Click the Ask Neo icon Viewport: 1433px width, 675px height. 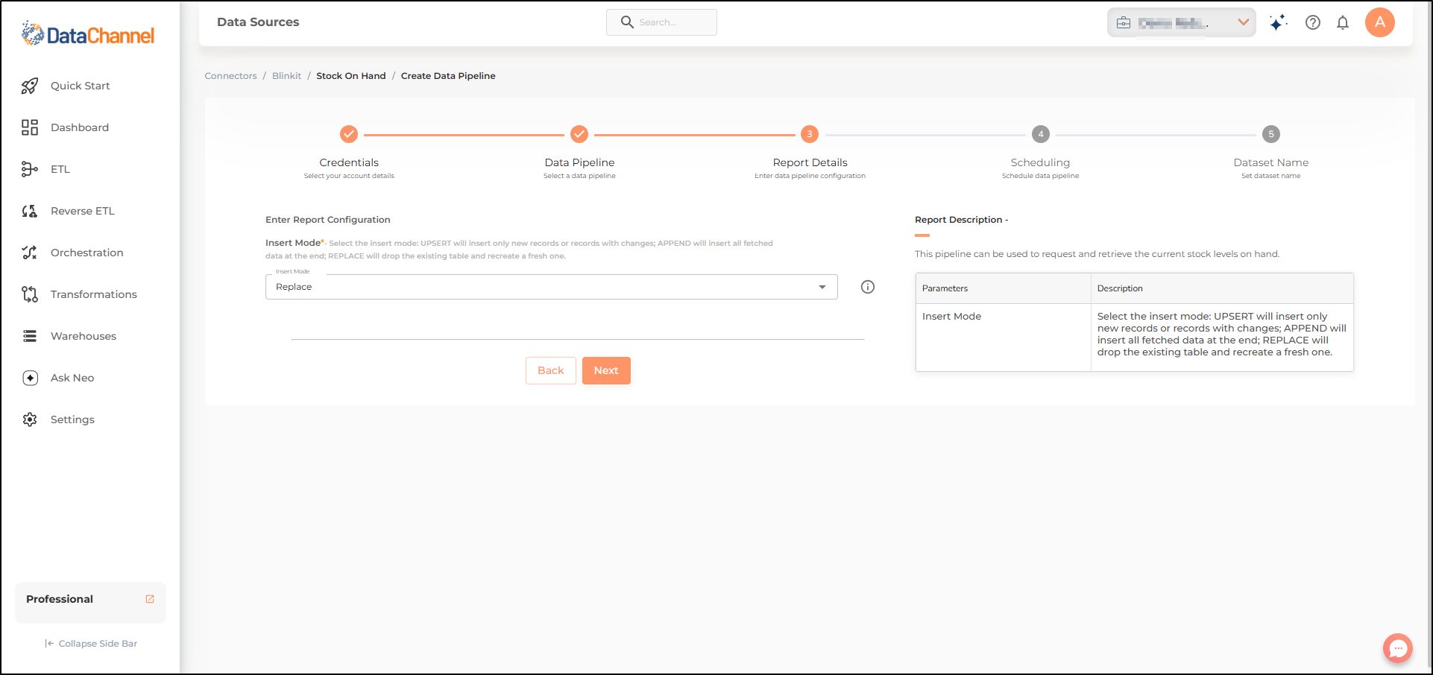pyautogui.click(x=30, y=378)
